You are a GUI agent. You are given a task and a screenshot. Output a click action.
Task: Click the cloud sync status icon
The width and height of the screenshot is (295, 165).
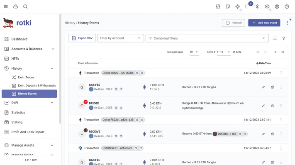point(16,7)
